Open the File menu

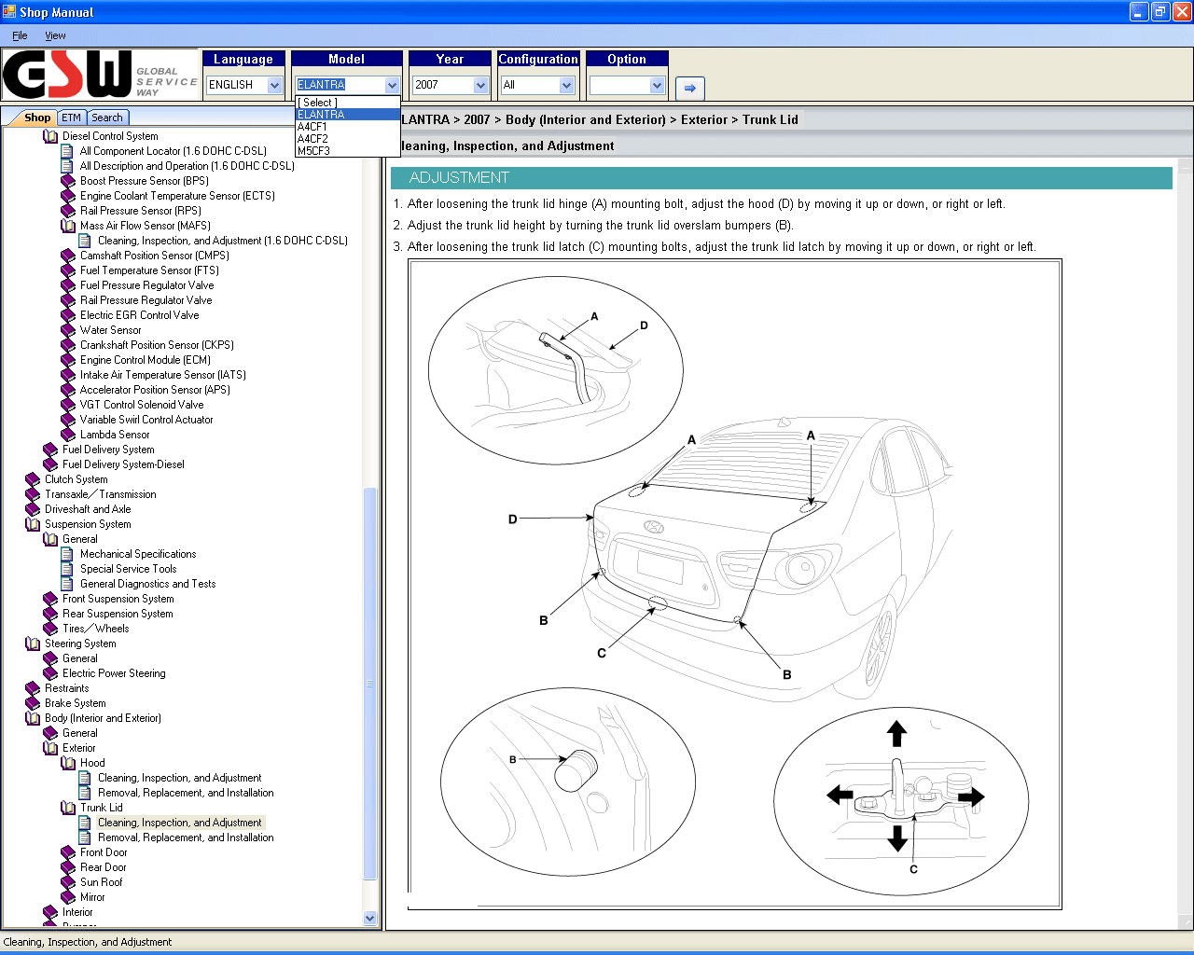(x=20, y=35)
